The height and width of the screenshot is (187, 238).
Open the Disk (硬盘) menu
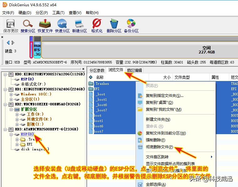click(x=25, y=13)
